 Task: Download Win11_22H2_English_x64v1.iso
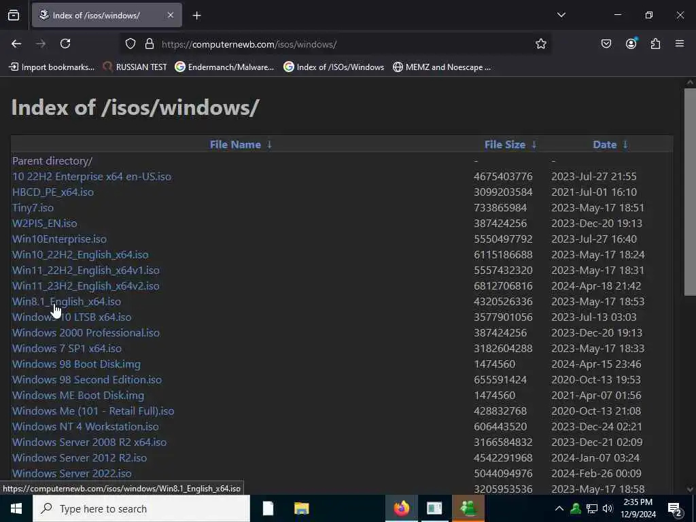[x=86, y=270]
